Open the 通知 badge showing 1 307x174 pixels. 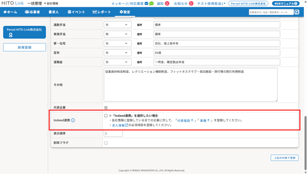pyautogui.click(x=167, y=4)
